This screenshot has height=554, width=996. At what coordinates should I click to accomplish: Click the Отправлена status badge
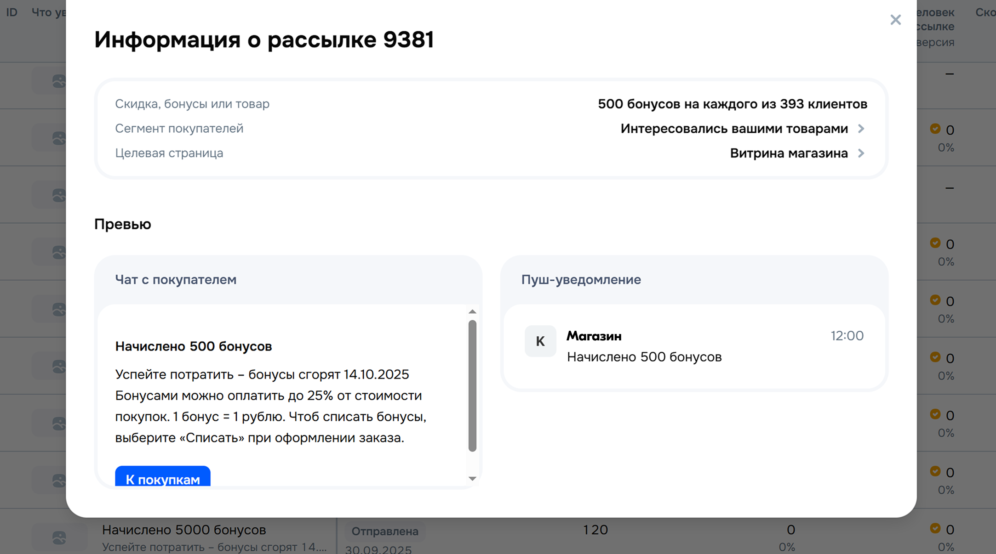(385, 531)
